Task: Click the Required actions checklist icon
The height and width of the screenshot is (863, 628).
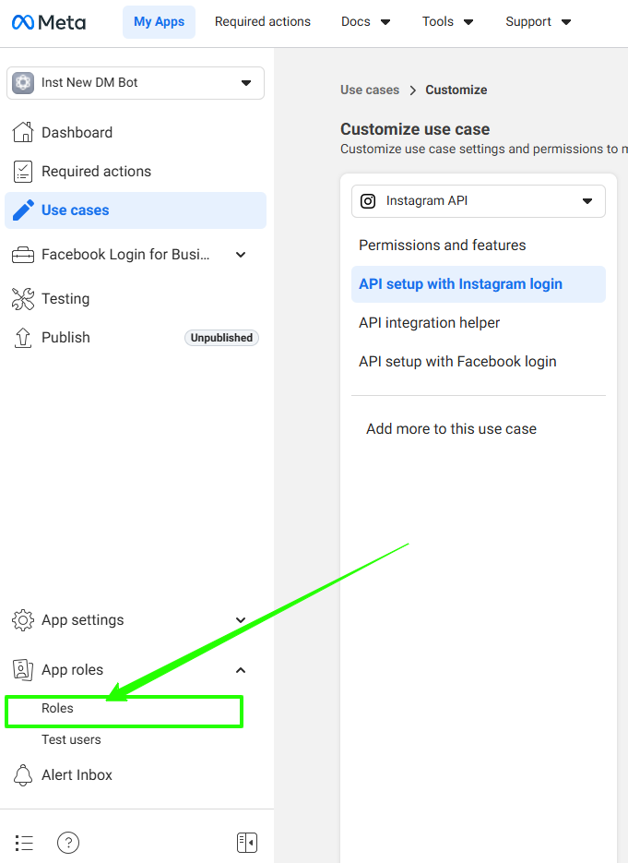Action: pos(23,172)
